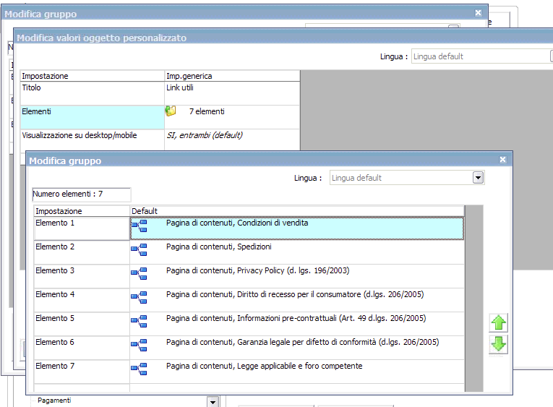Move element up with green arrow
The height and width of the screenshot is (407, 553).
(499, 323)
